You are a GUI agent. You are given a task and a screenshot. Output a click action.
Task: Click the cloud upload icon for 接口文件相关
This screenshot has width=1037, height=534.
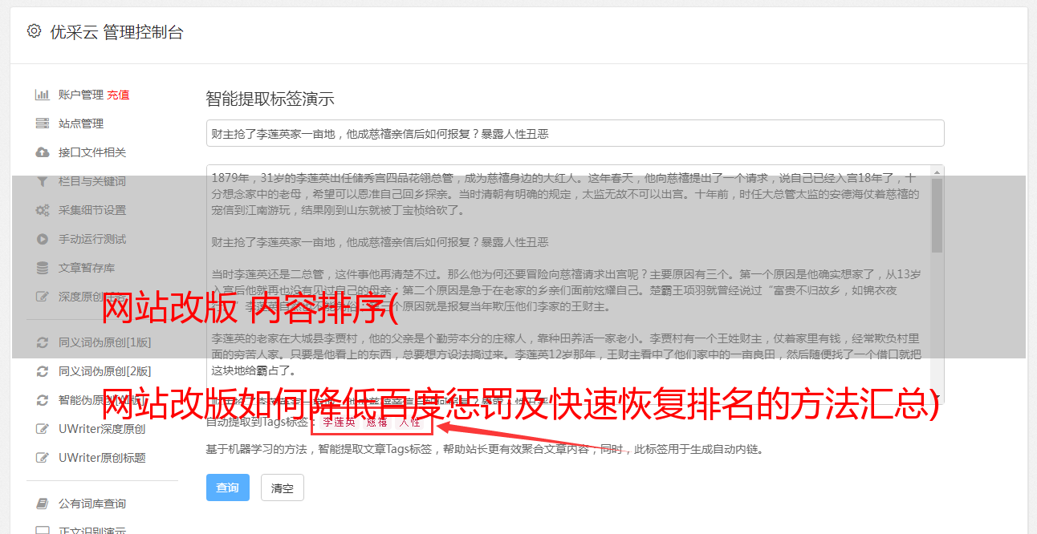click(x=43, y=152)
